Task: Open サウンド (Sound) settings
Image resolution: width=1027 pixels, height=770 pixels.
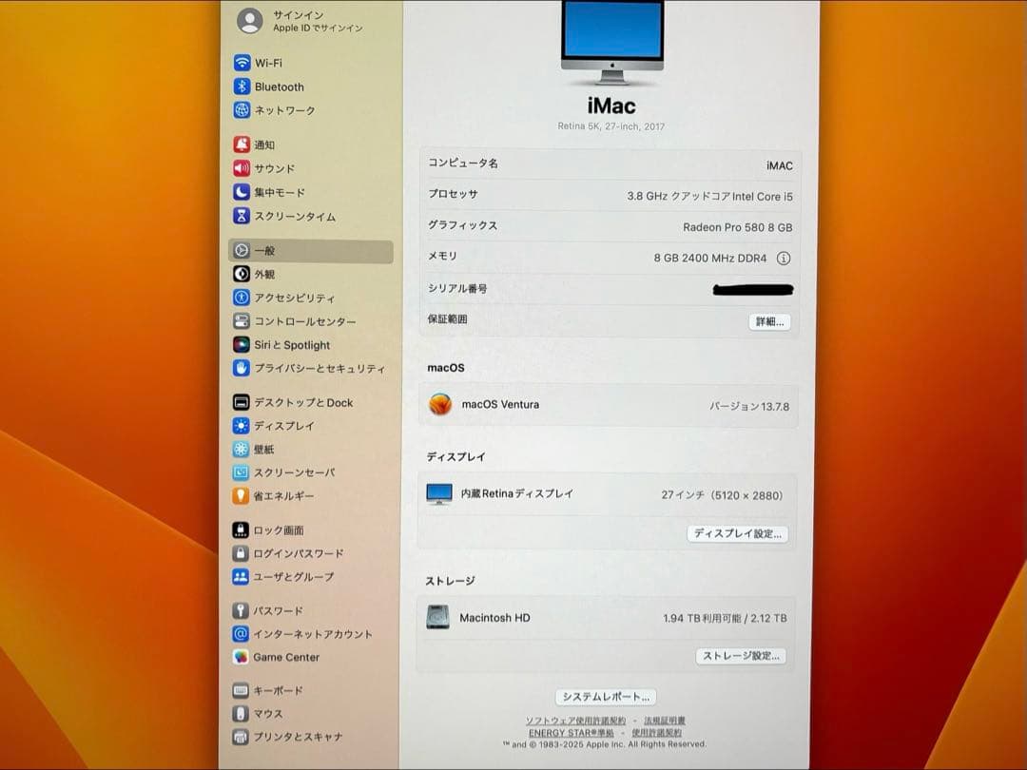Action: coord(273,168)
